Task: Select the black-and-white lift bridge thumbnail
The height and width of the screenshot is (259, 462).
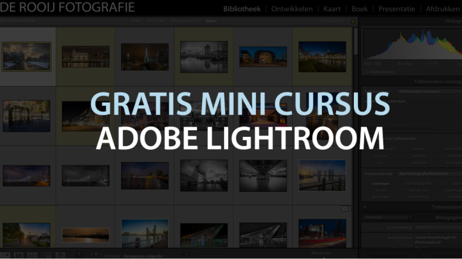Action: 204,176
